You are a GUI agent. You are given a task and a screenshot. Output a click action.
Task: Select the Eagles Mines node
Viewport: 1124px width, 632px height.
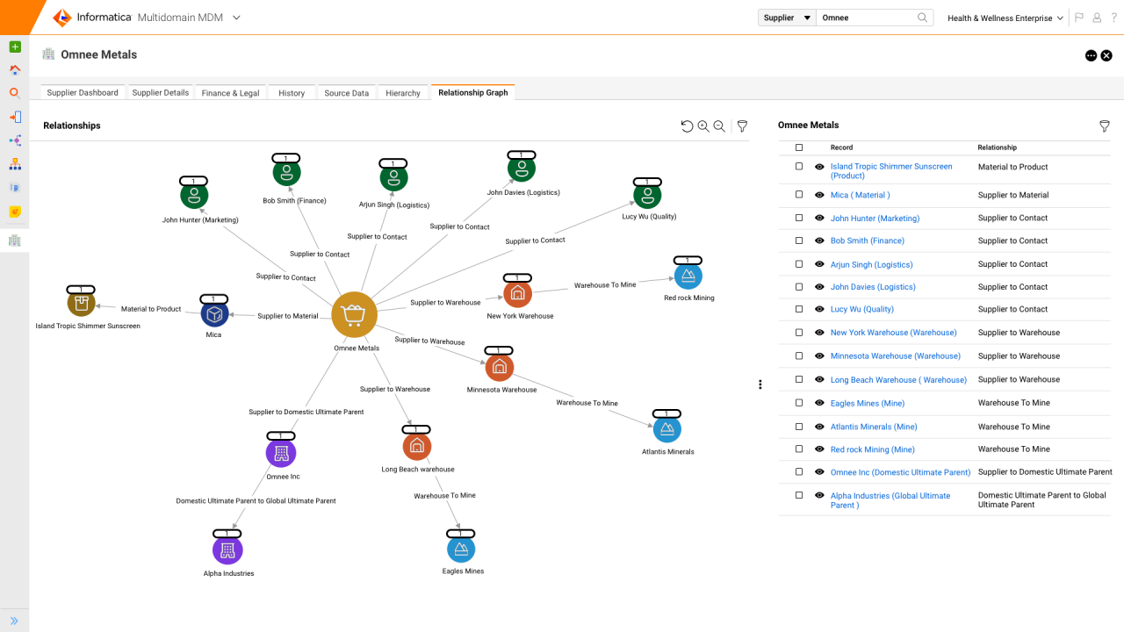[460, 549]
